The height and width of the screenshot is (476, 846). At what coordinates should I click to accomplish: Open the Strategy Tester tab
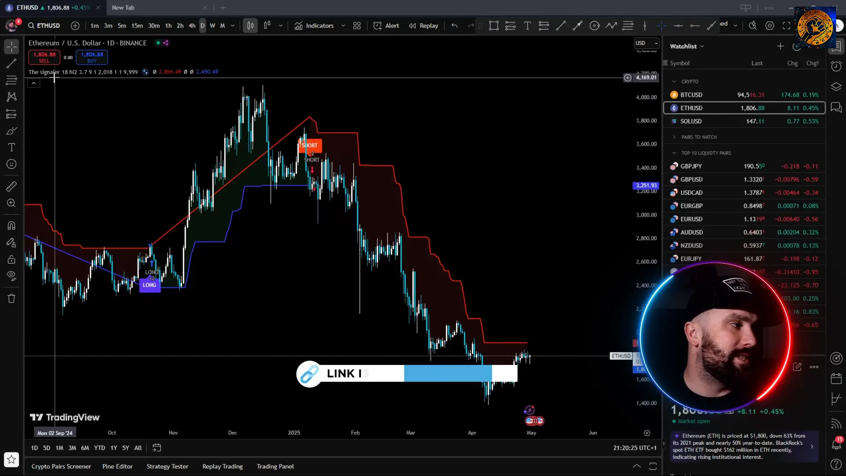tap(167, 466)
